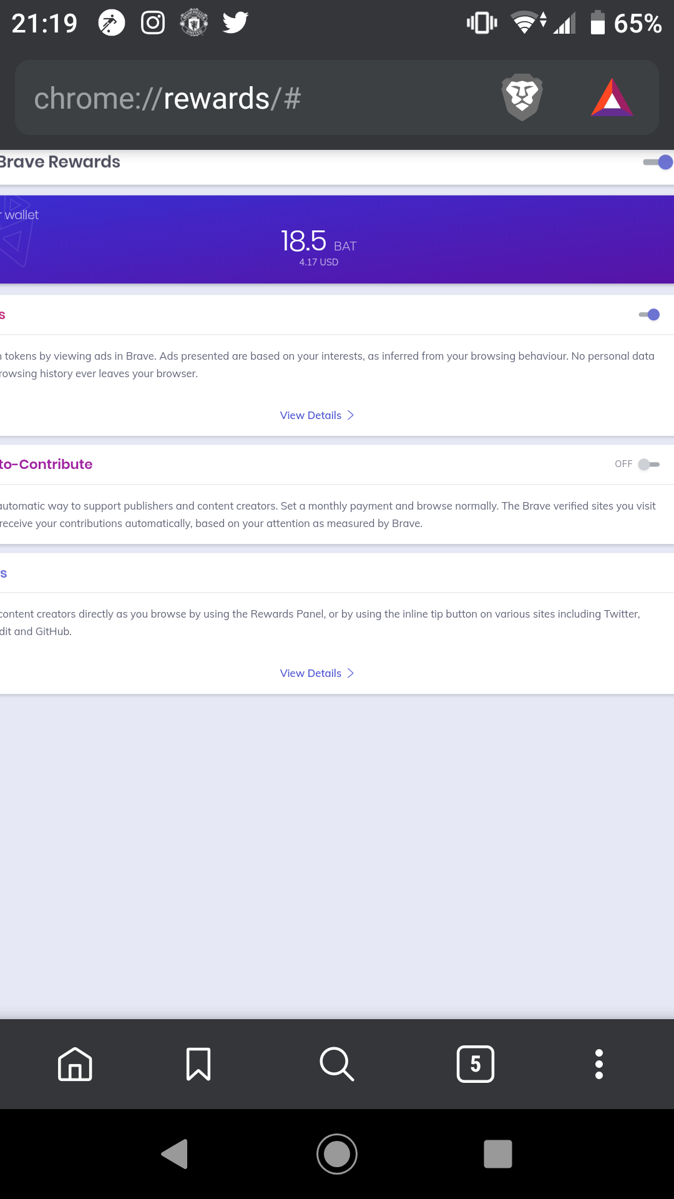Open the BAT Rewards triangle icon
The image size is (674, 1199).
point(612,97)
